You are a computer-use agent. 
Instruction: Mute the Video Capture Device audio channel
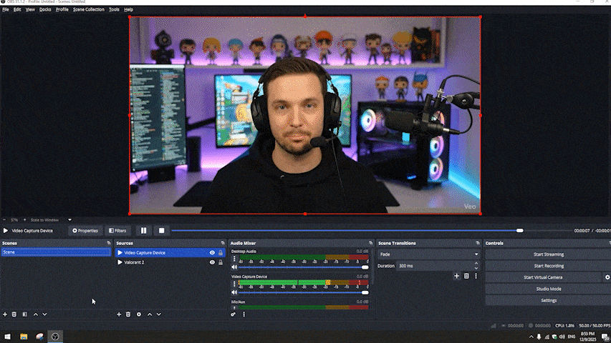pyautogui.click(x=234, y=292)
